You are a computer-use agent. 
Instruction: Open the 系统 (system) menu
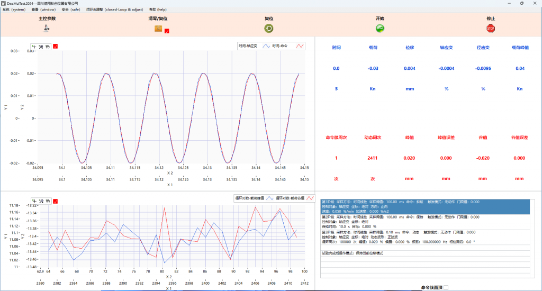pyautogui.click(x=13, y=10)
